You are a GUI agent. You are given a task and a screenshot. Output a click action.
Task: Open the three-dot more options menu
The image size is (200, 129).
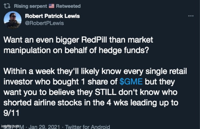coord(191,15)
